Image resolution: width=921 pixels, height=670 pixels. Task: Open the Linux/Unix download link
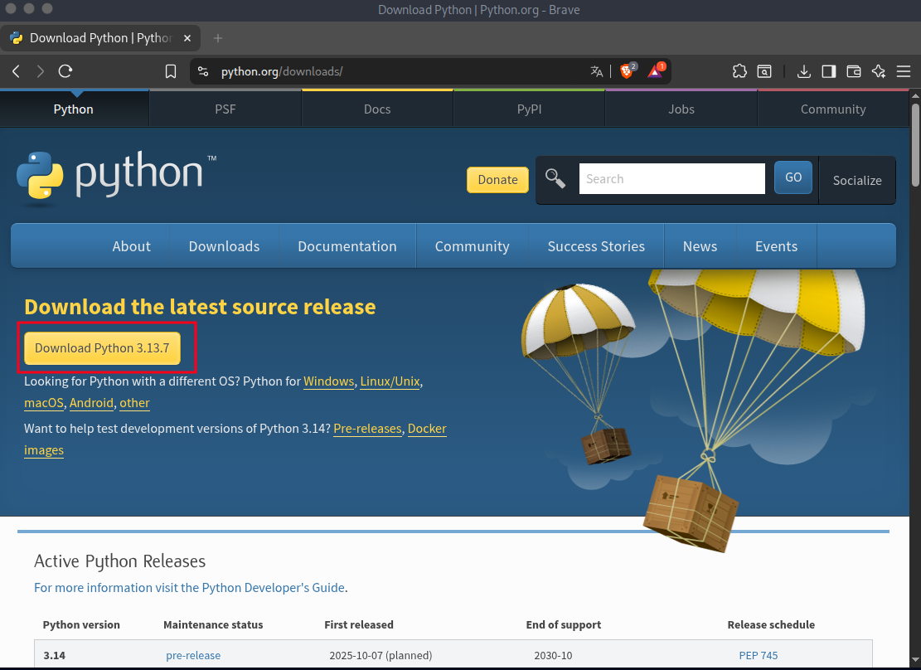click(x=390, y=381)
